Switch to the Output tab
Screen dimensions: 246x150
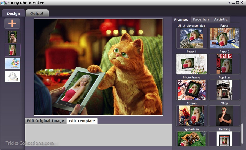click(37, 13)
